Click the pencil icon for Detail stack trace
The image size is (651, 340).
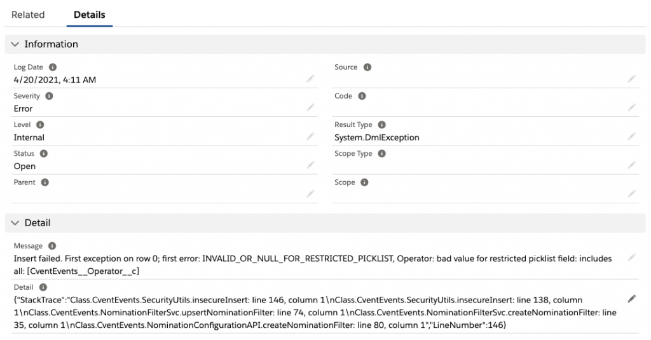click(x=631, y=298)
